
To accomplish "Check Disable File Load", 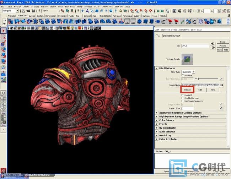I will (183, 98).
